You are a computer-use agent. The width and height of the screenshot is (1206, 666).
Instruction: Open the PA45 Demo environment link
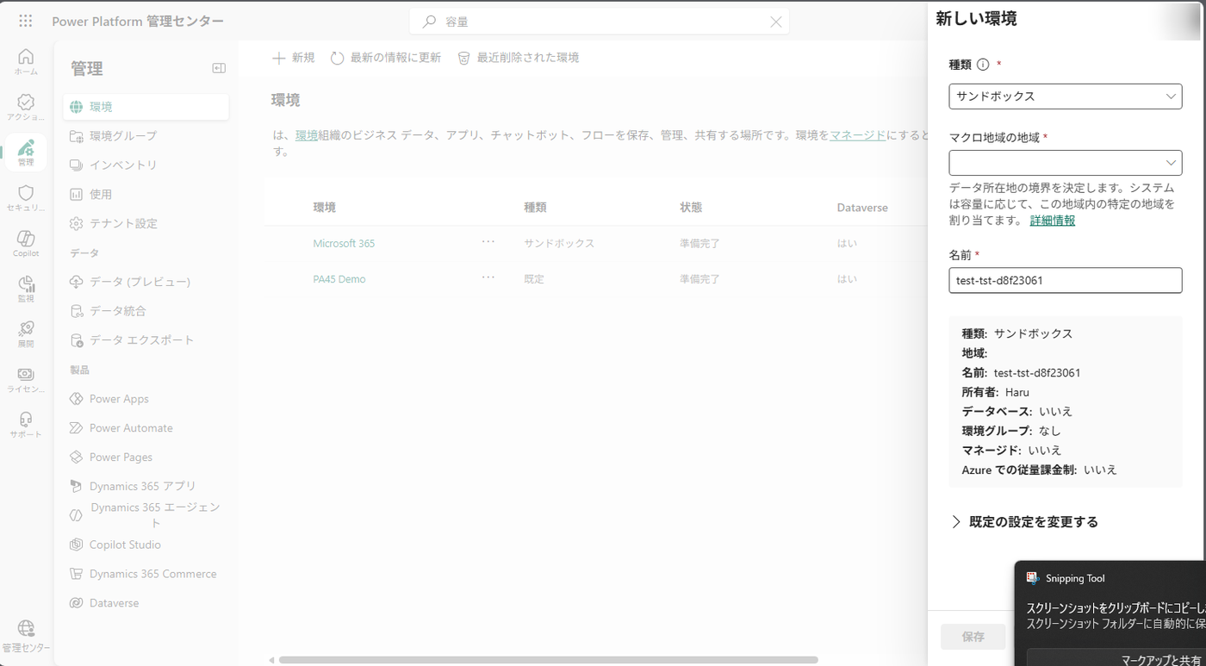[339, 279]
